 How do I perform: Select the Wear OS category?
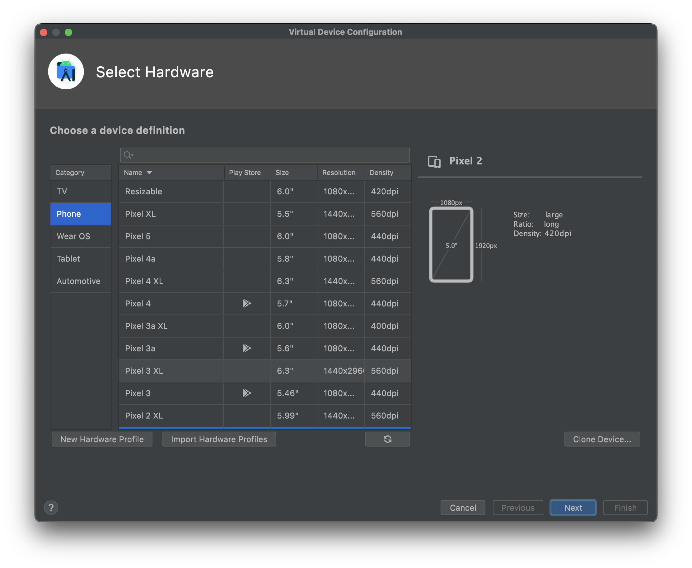coord(73,236)
